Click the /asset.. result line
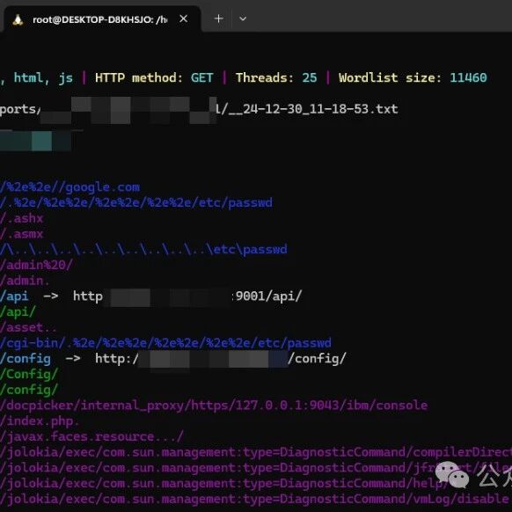The image size is (512, 512). click(28, 327)
